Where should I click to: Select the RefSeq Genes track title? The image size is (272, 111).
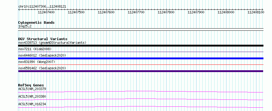click(x=31, y=85)
